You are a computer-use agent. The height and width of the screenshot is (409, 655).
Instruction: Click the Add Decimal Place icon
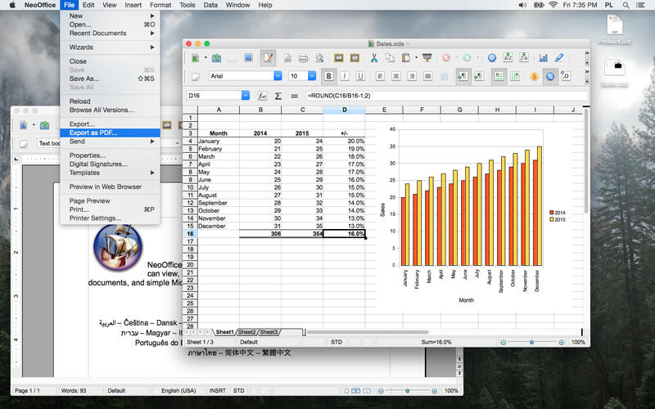pos(566,76)
